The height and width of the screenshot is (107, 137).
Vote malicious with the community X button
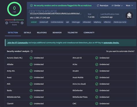point(7,23)
